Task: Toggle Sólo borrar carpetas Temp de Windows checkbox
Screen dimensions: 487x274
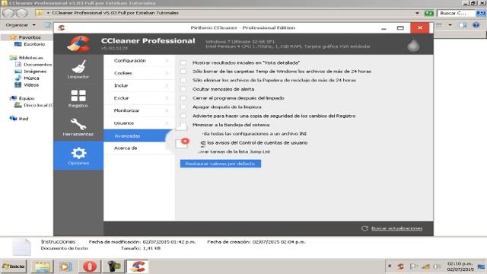Action: pos(183,71)
